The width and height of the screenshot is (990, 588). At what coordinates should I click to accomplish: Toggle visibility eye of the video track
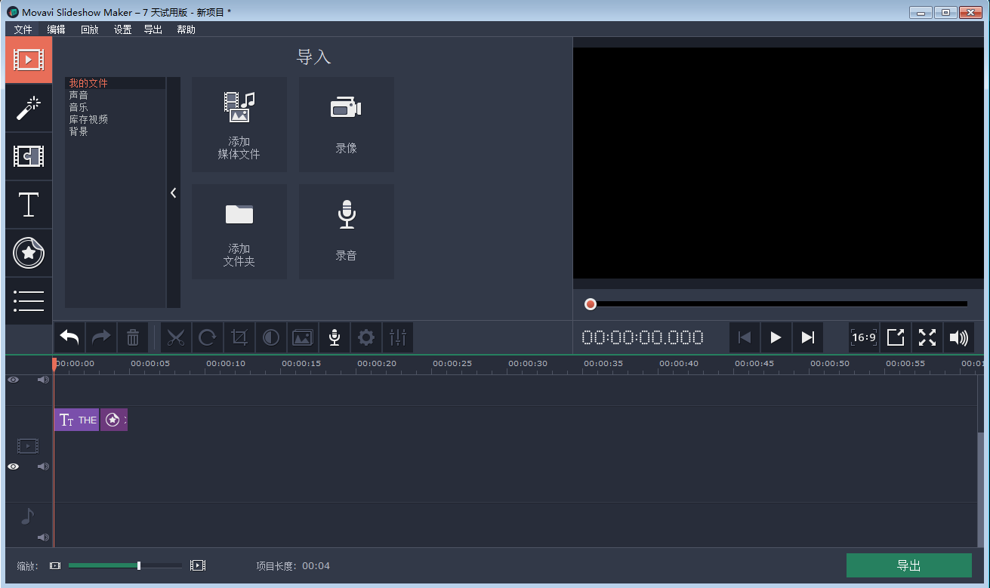coord(13,466)
